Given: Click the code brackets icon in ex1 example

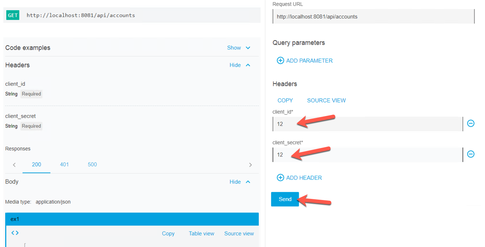Looking at the screenshot, I should pos(15,233).
